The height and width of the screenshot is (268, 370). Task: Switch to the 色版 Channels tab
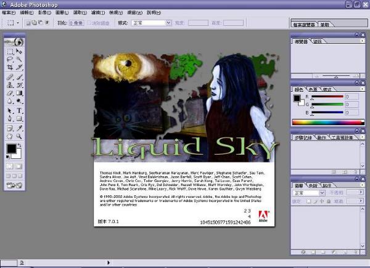click(x=313, y=185)
